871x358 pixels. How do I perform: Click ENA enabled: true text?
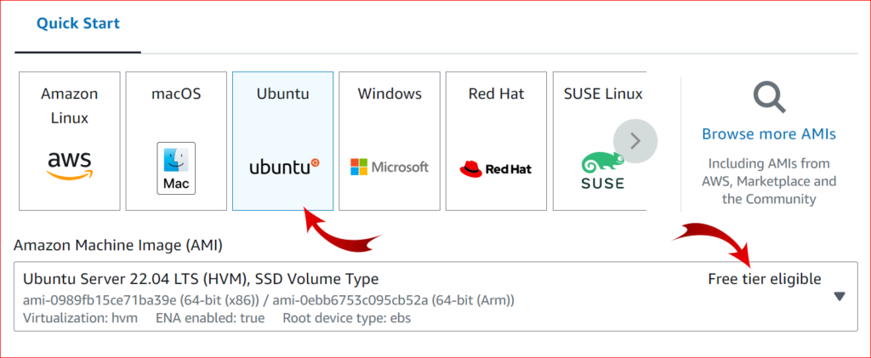tap(210, 319)
